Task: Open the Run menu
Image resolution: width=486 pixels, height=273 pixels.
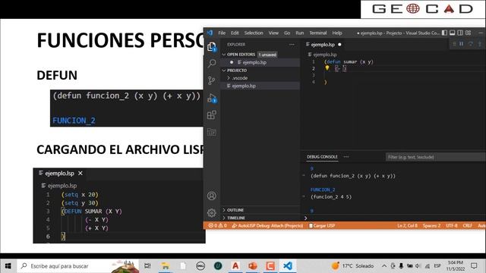Action: pos(299,33)
